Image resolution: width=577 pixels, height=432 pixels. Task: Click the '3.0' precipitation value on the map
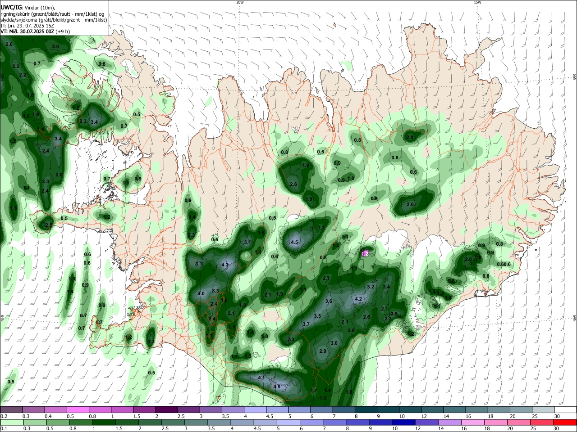(334, 343)
